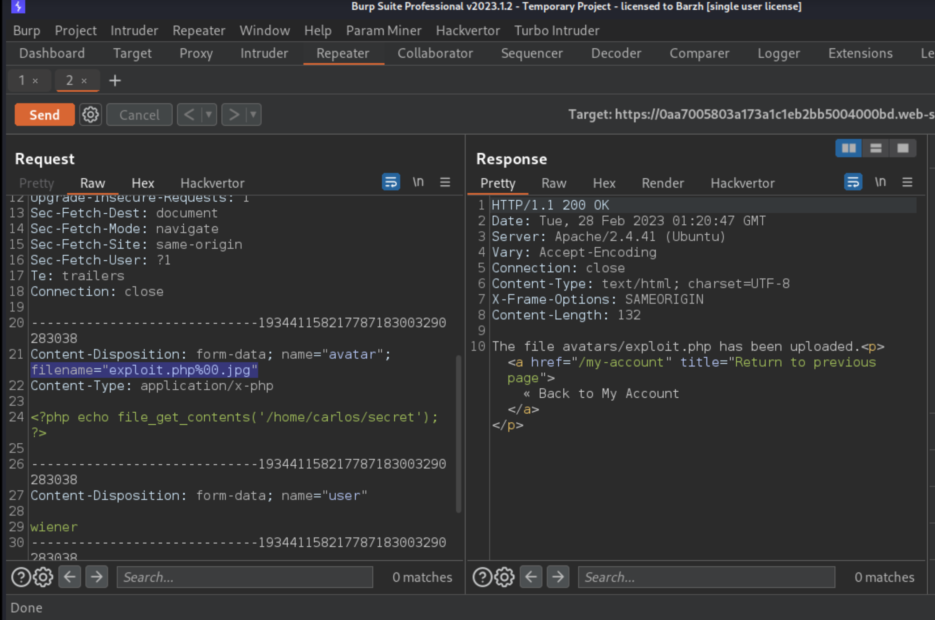This screenshot has width=935, height=620.
Task: Toggle non-printable characters in Response panel
Action: pyautogui.click(x=880, y=182)
